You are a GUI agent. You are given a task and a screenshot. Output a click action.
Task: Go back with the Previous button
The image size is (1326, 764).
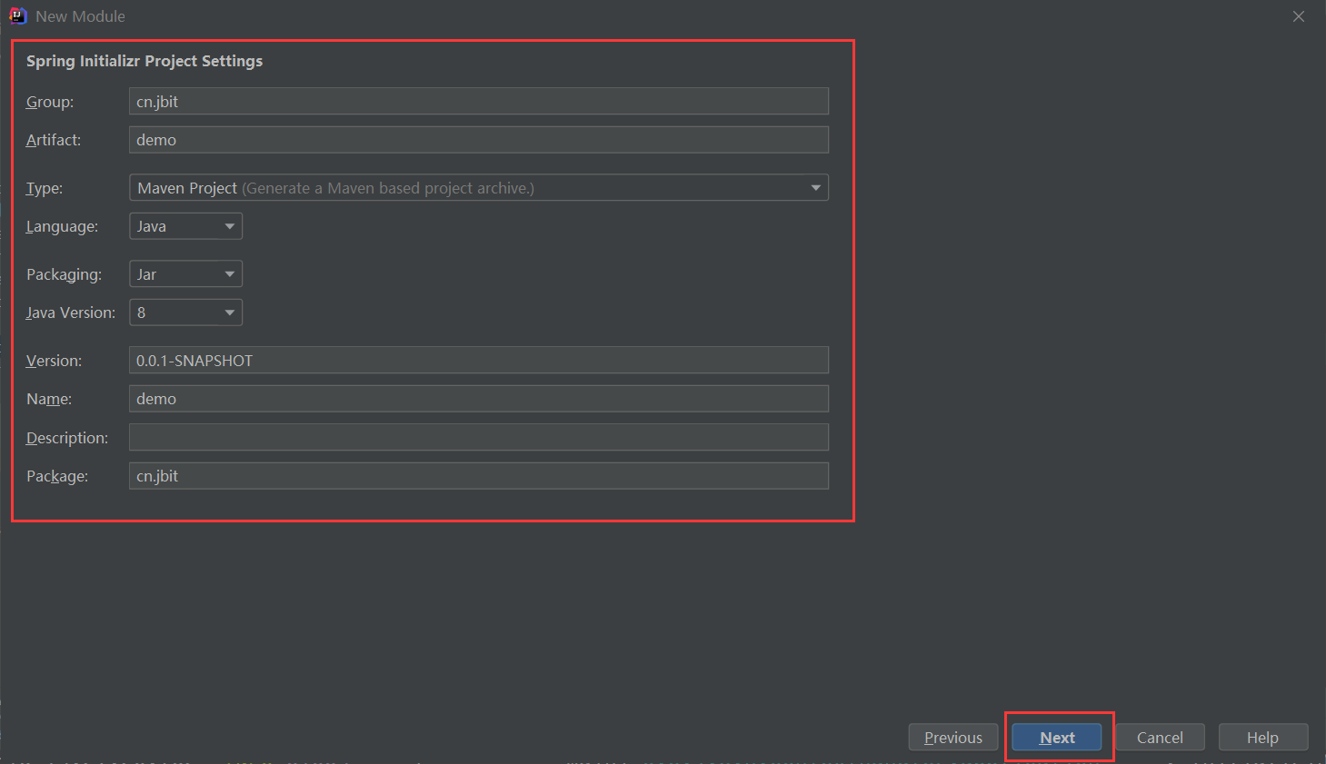tap(953, 738)
